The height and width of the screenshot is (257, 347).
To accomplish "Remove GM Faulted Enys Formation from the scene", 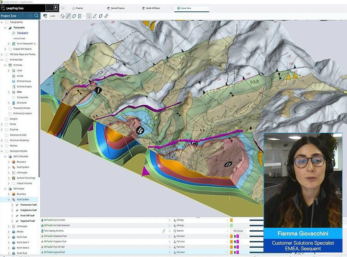I will pos(170,220).
